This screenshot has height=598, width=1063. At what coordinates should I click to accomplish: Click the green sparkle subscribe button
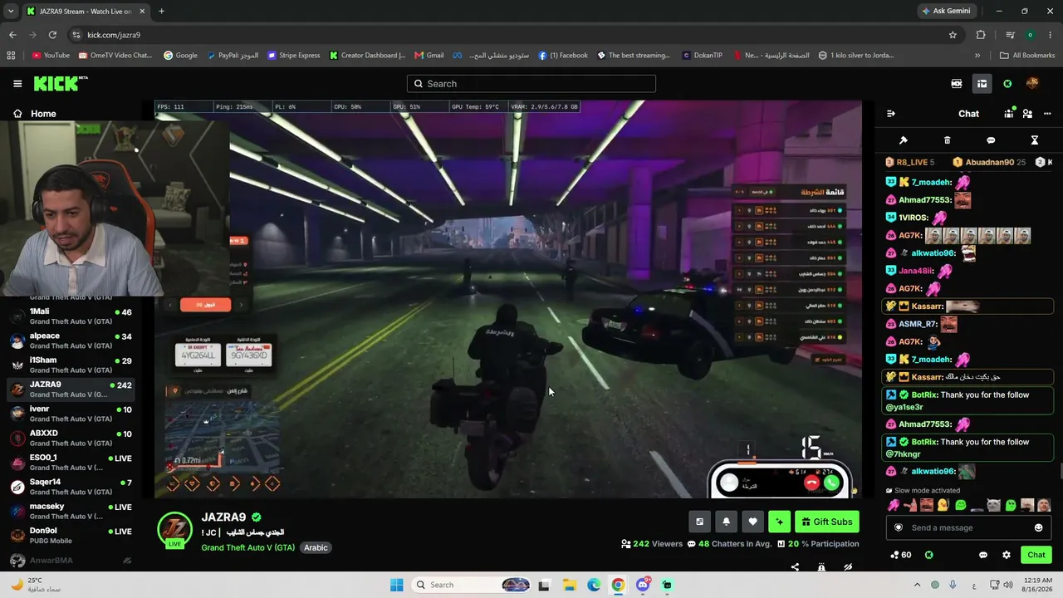[x=779, y=522]
